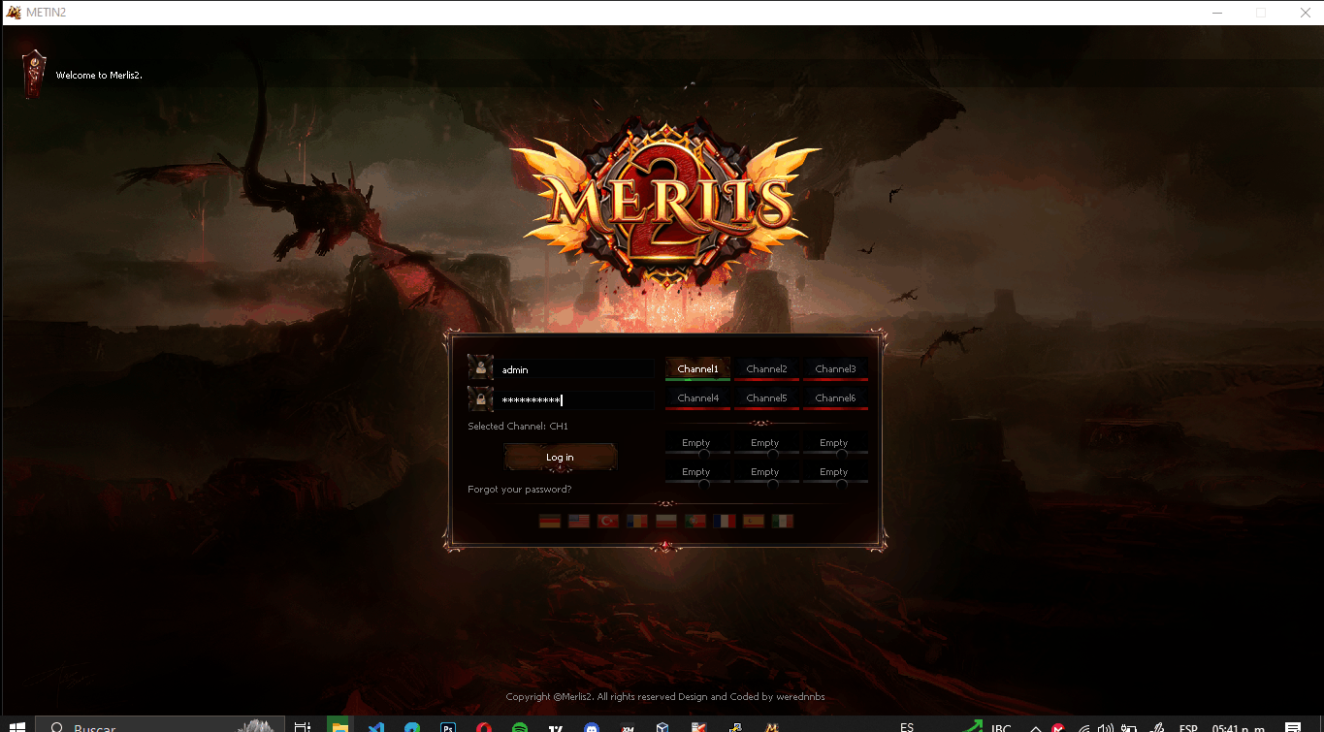
Task: Pick the Romanian flag language
Action: pos(637,521)
